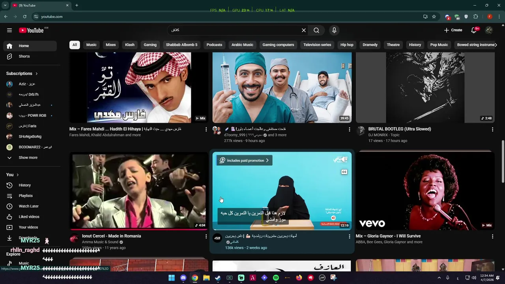Open the POWR ROB subscription channel

point(30,116)
